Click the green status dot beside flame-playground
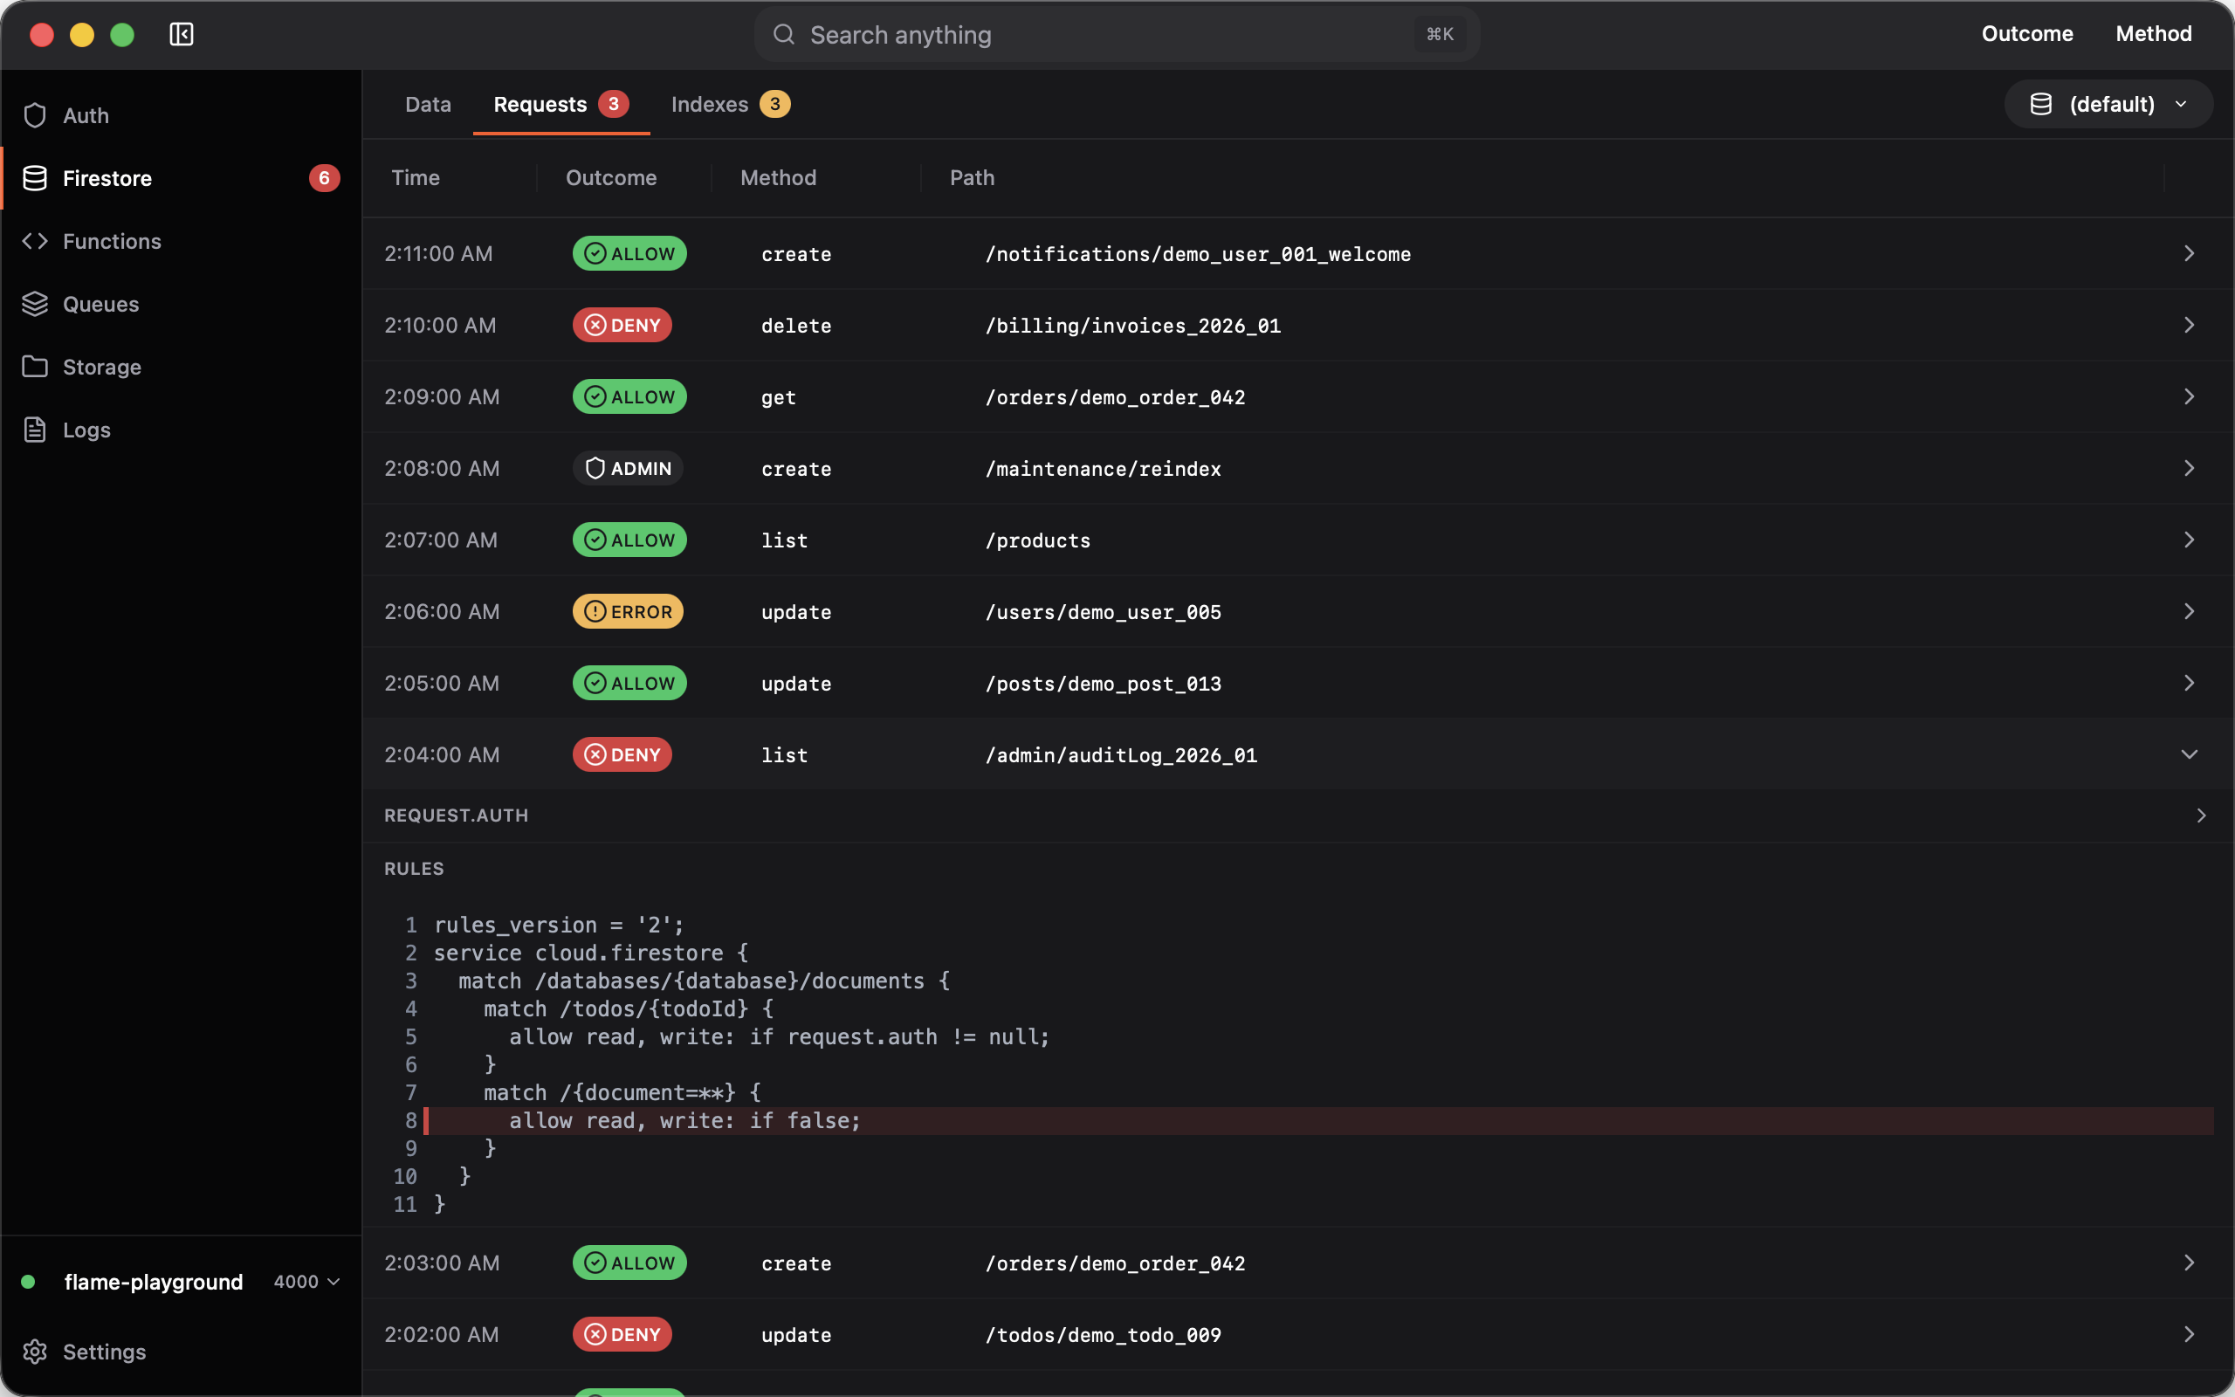 (28, 1282)
